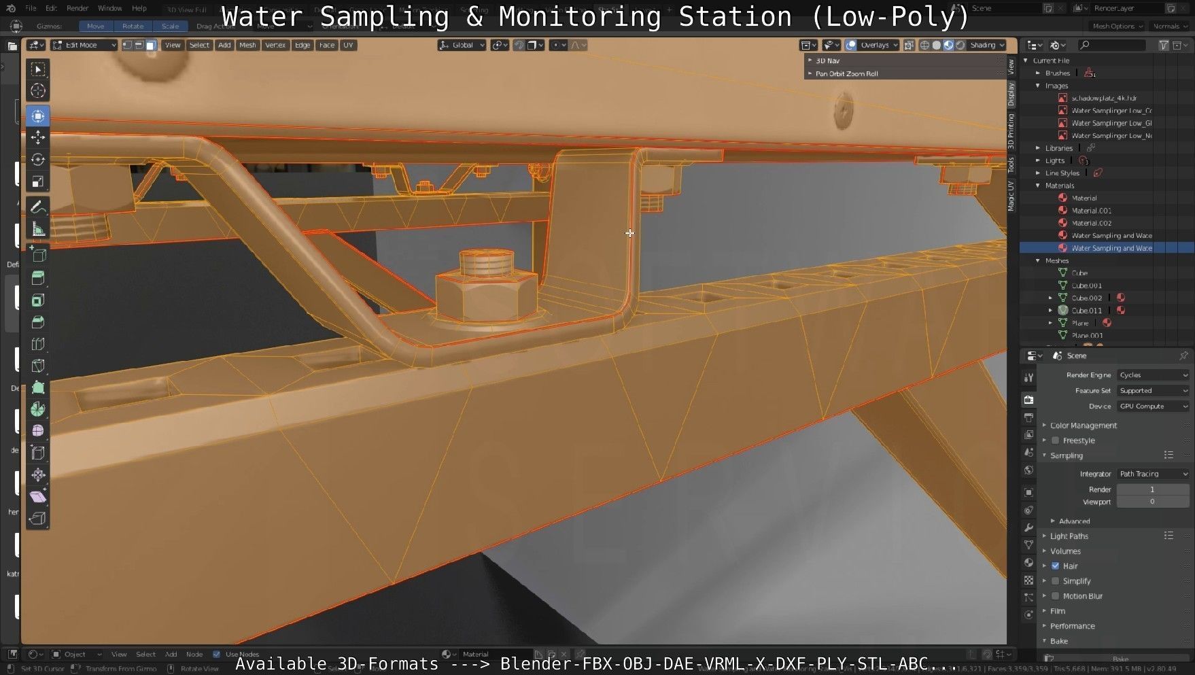Expand the Light Paths panel
The height and width of the screenshot is (675, 1195).
(x=1068, y=536)
